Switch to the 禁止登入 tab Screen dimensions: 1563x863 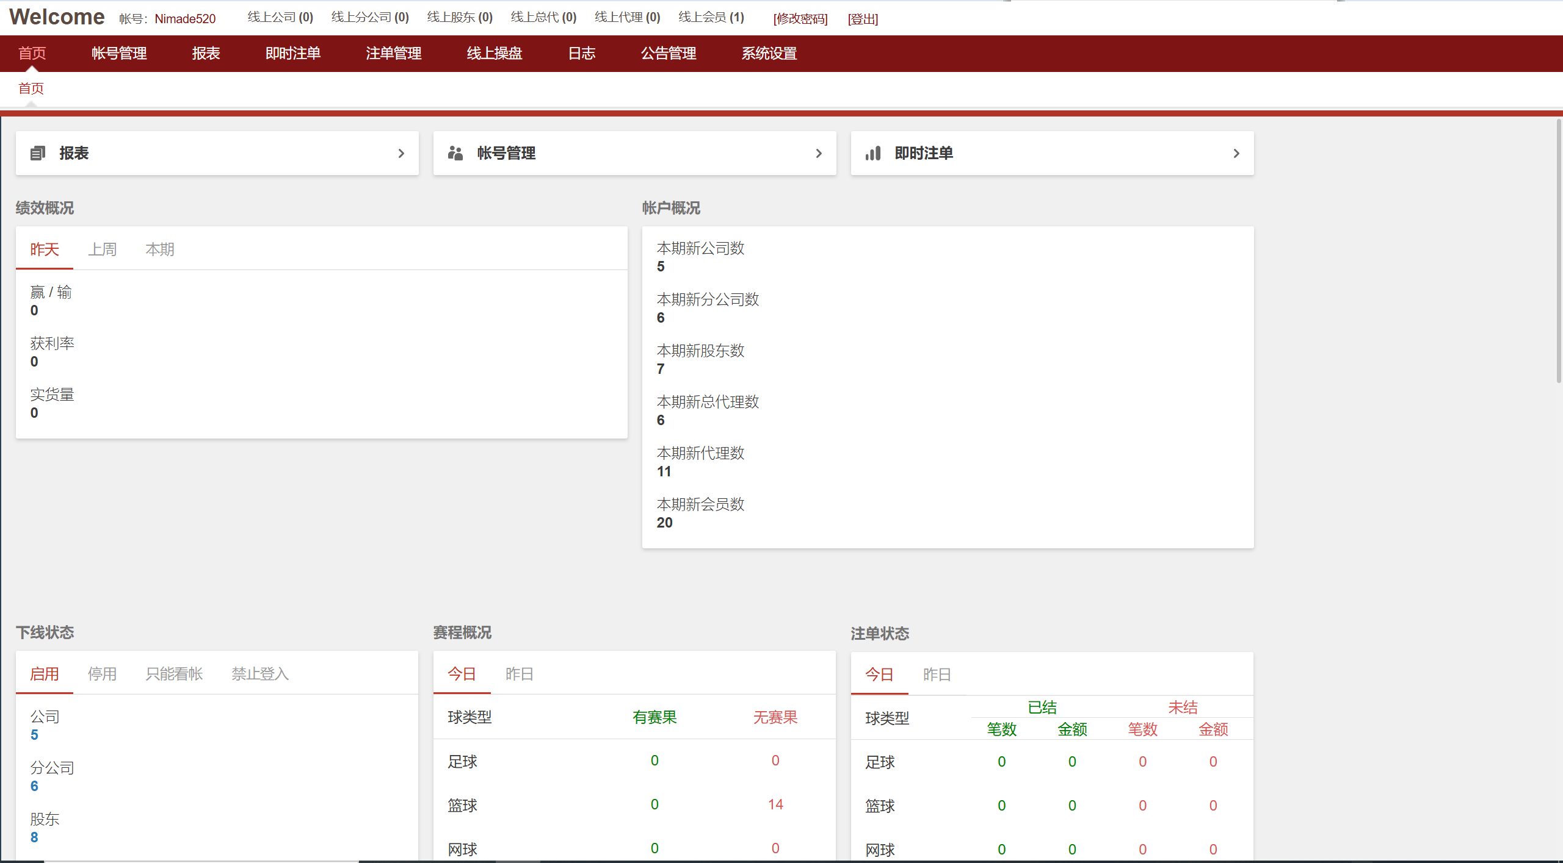tap(260, 673)
